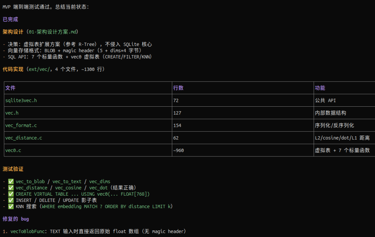Click the 文件 column header

10,88
